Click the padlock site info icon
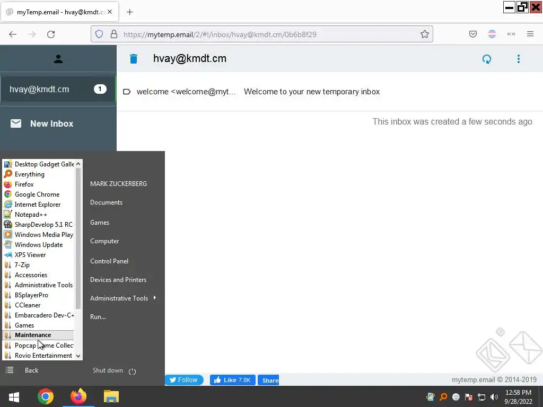 (x=113, y=34)
